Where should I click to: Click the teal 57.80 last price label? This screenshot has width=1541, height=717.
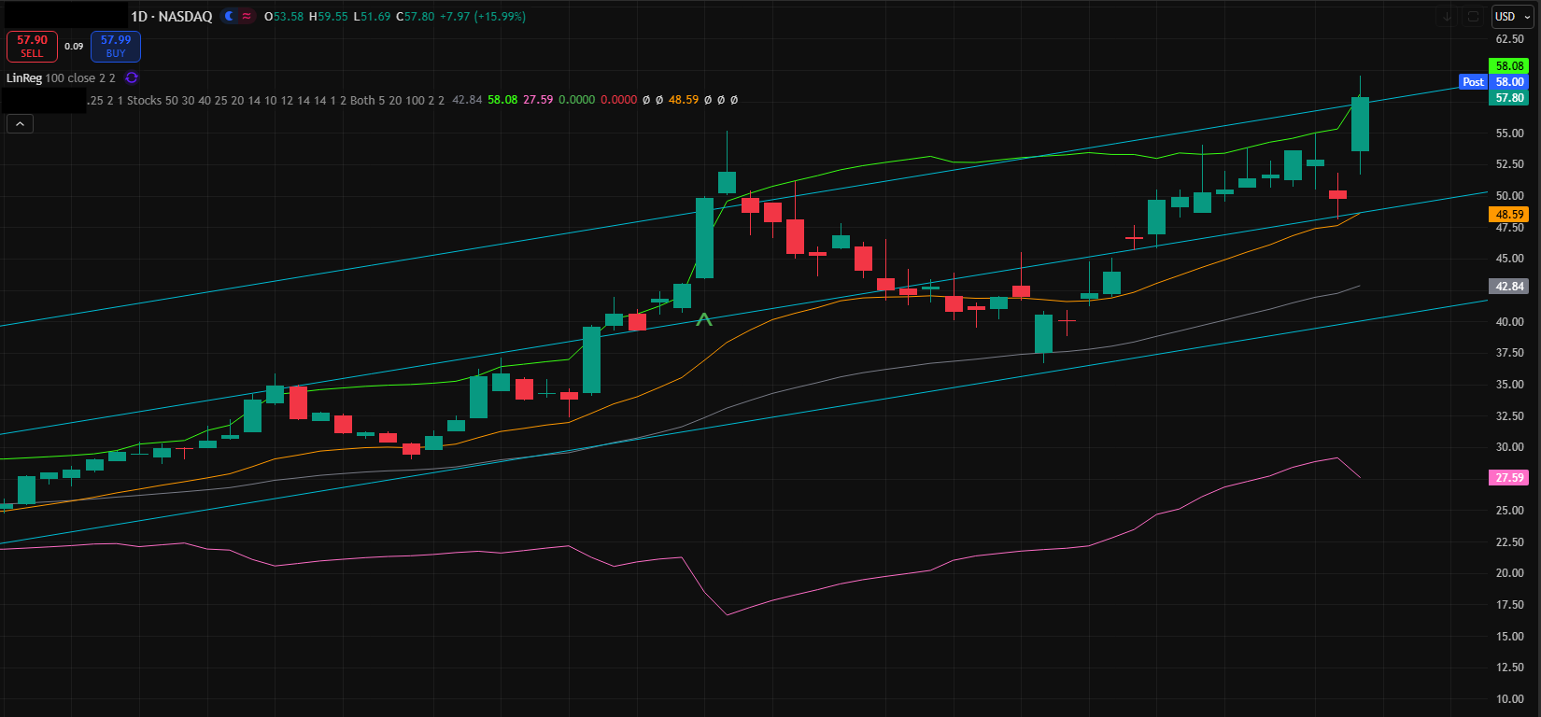pyautogui.click(x=1509, y=98)
